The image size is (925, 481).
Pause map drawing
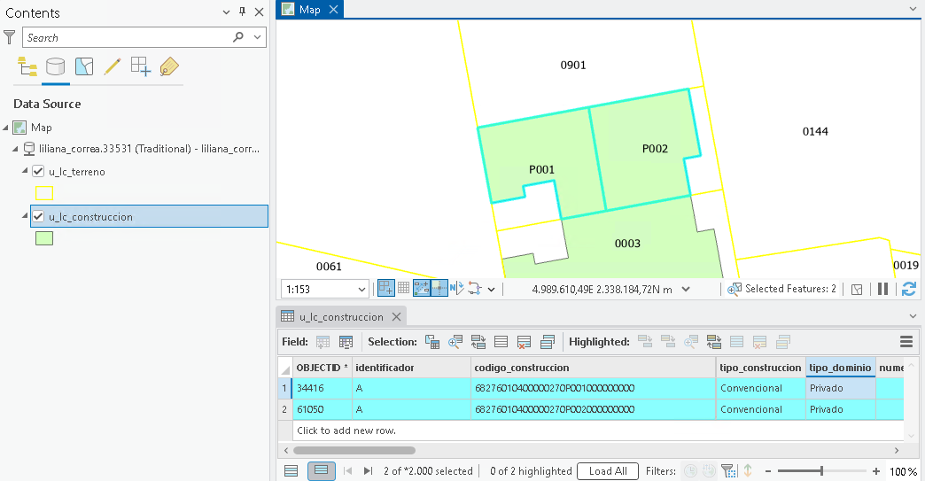coord(883,289)
